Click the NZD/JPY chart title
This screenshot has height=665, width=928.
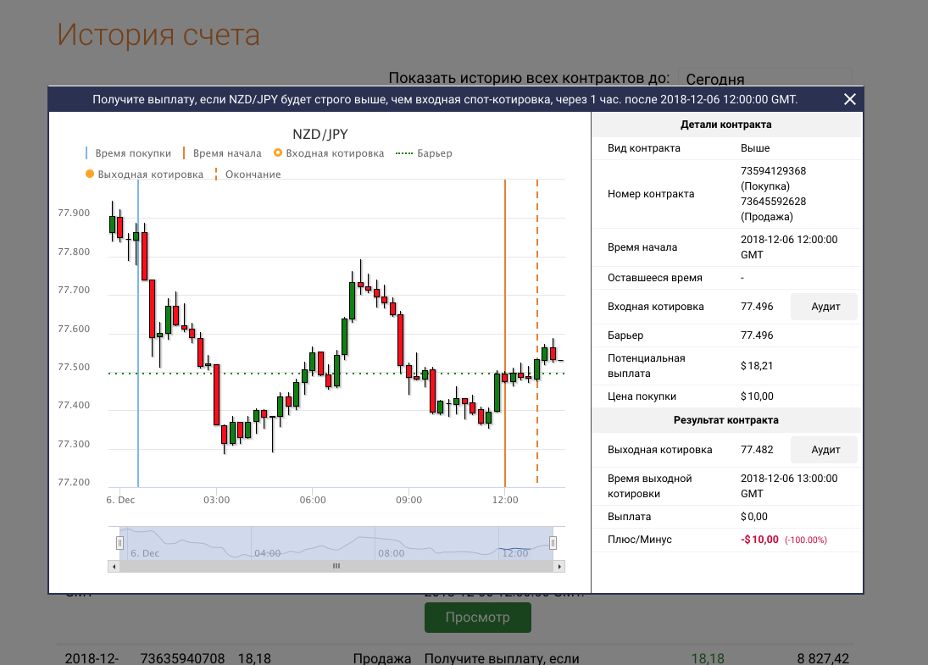(320, 134)
